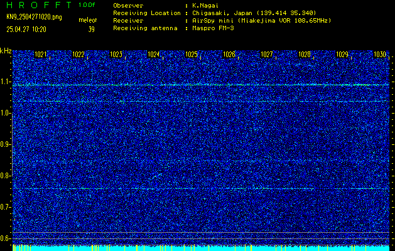Select the file name KN9_2504271020.png

pyautogui.click(x=34, y=17)
